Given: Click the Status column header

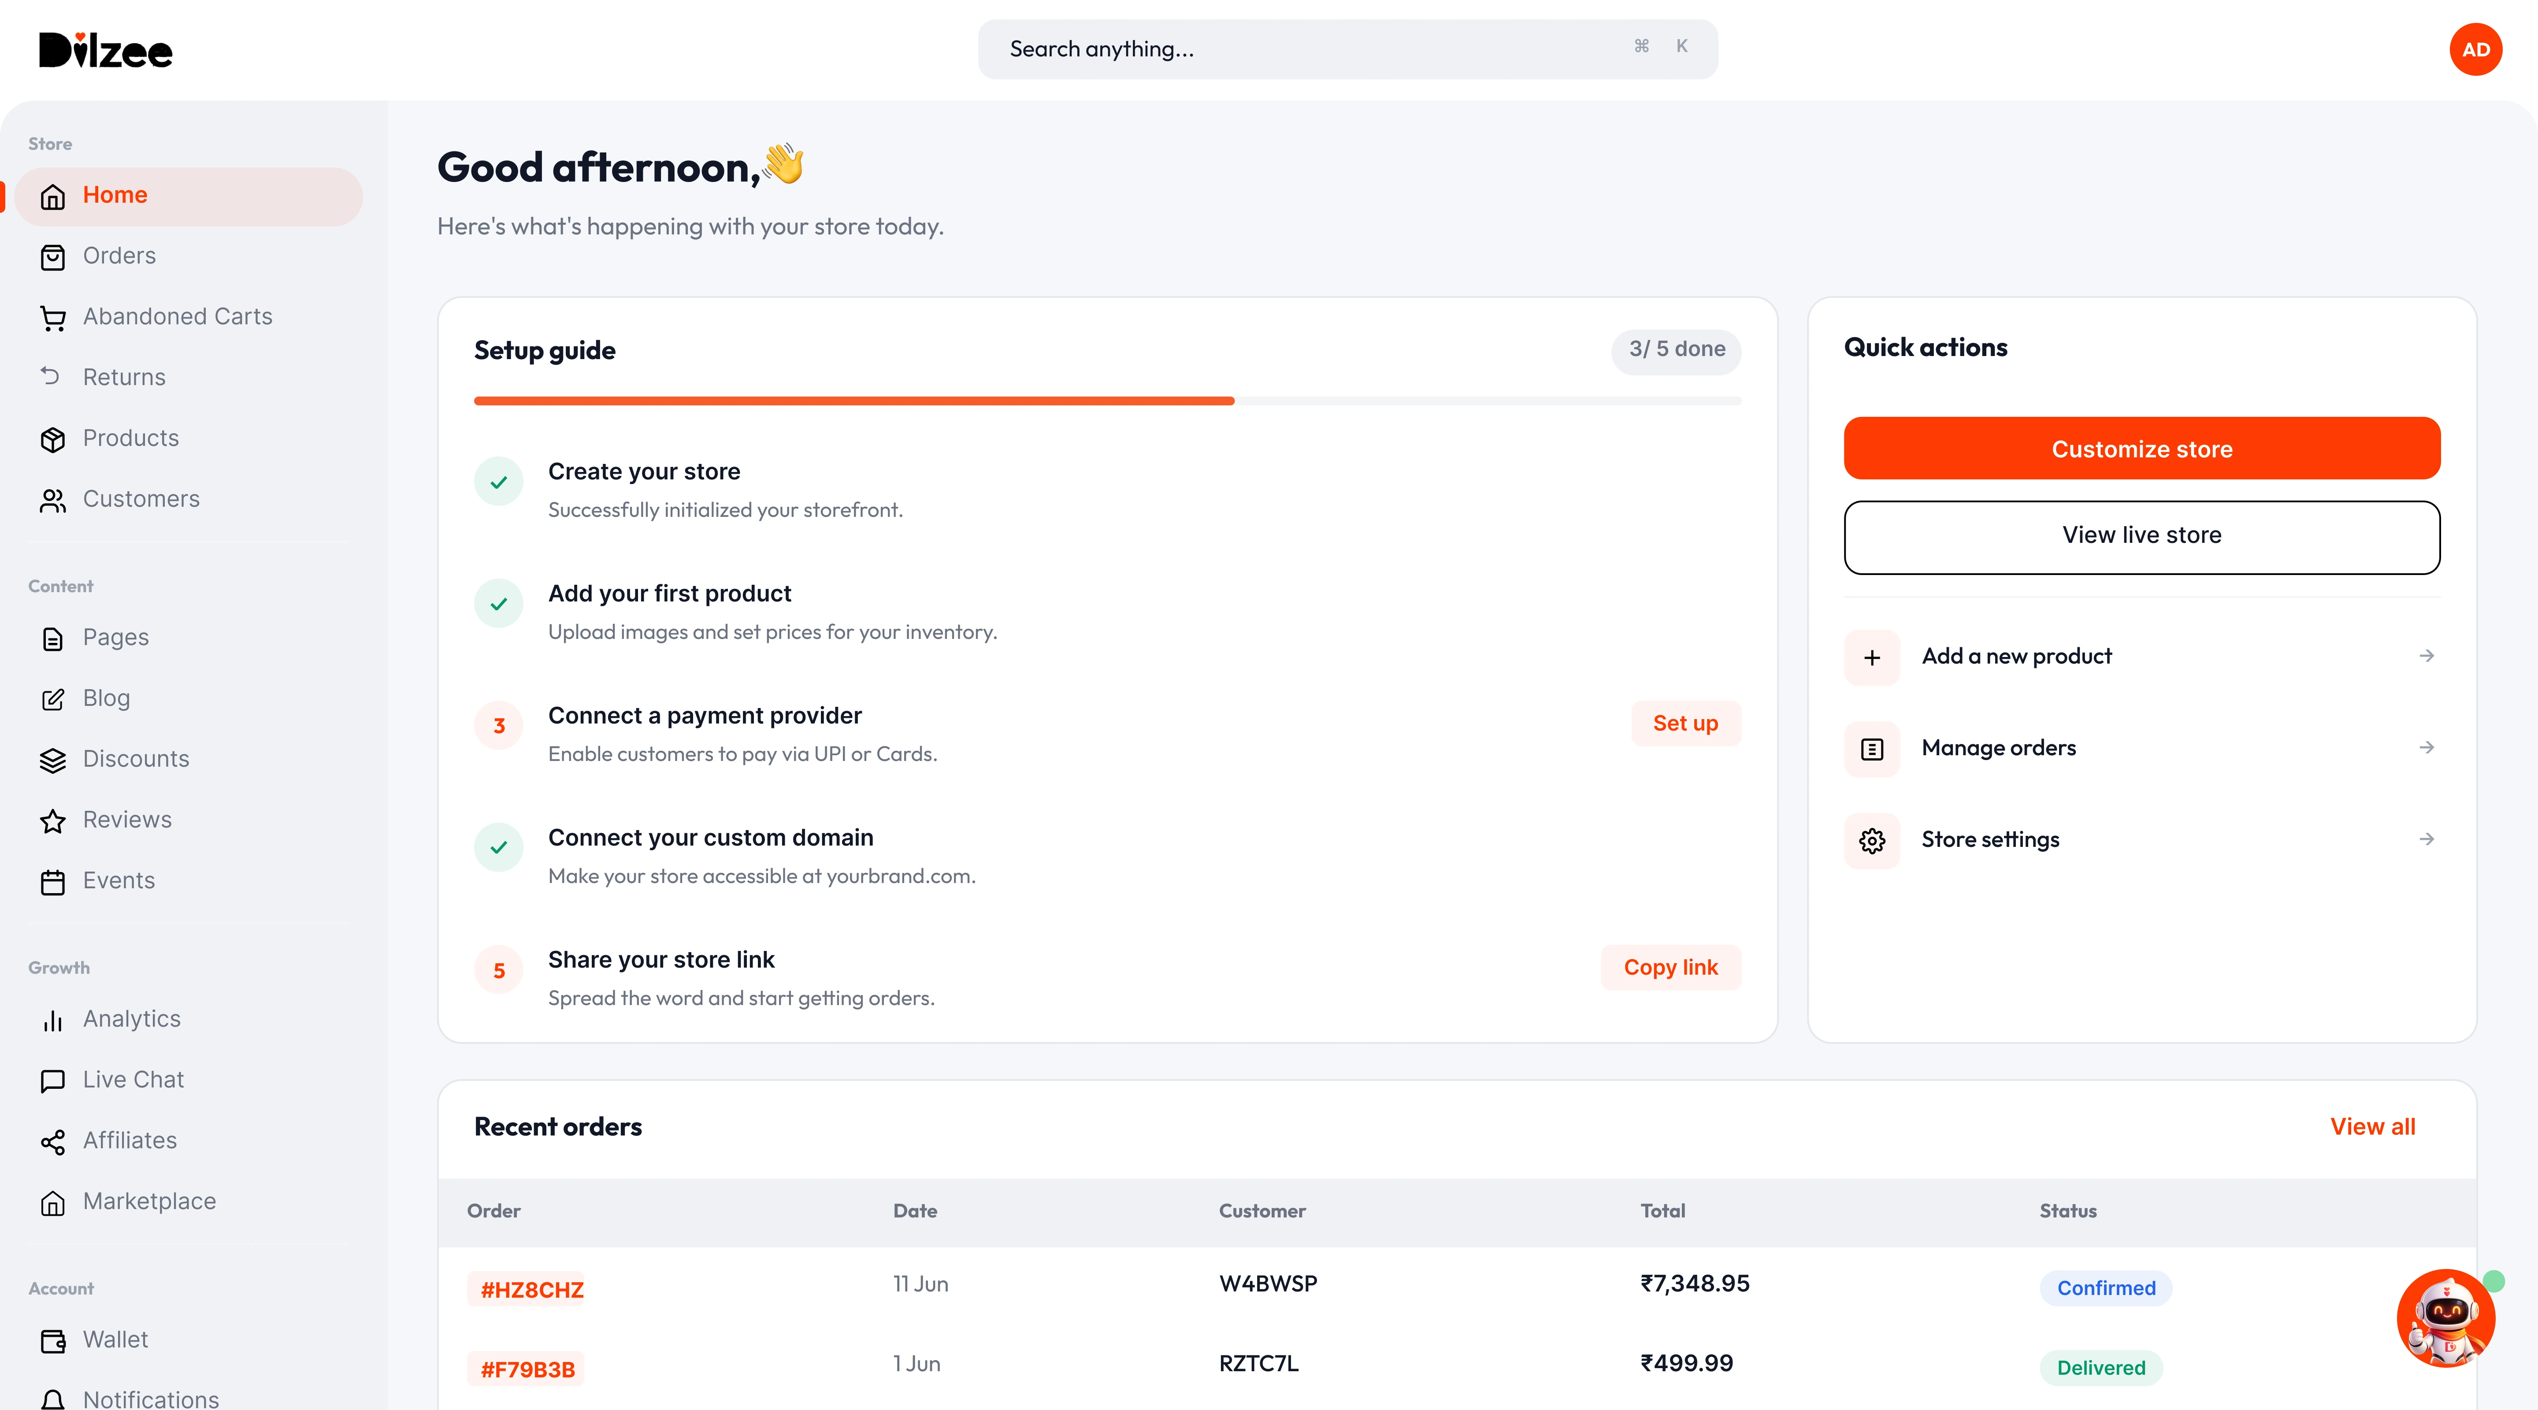Looking at the screenshot, I should tap(2067, 1211).
